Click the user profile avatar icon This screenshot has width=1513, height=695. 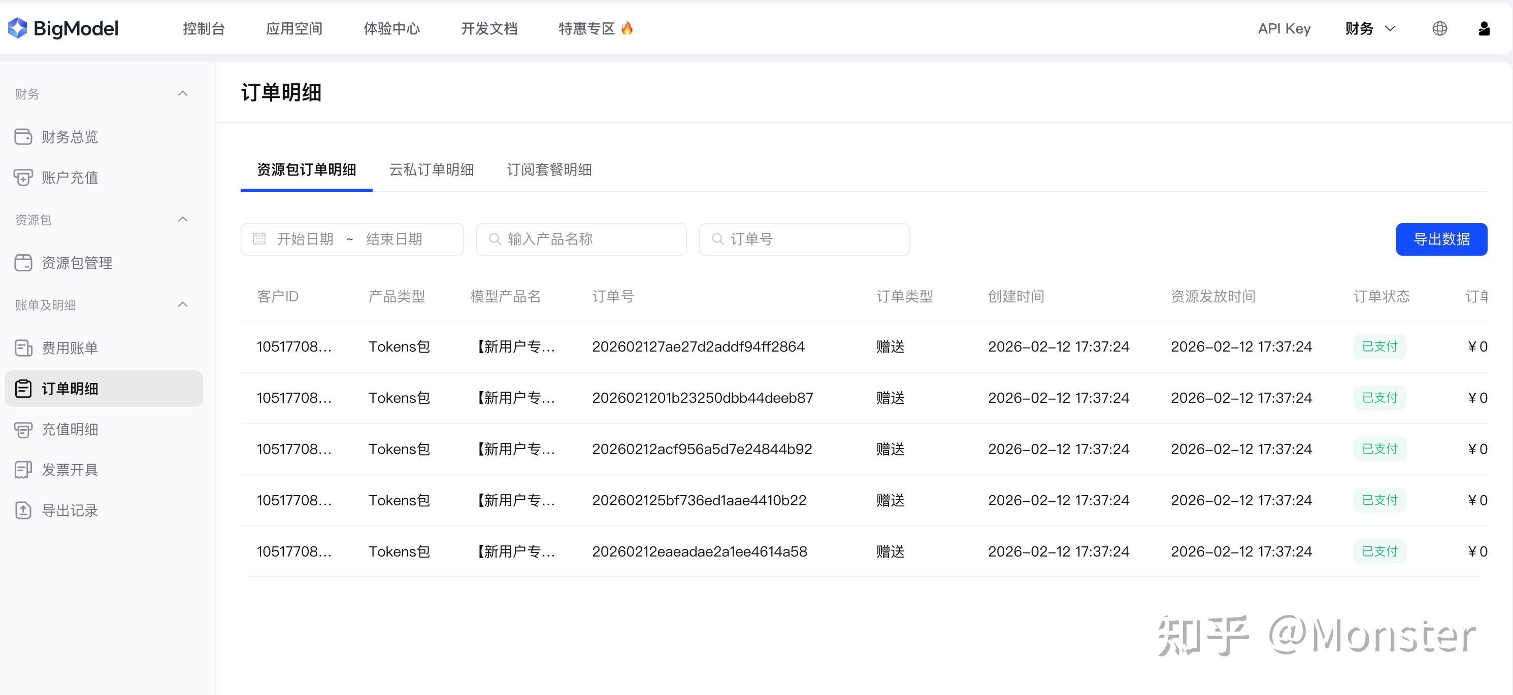1484,28
